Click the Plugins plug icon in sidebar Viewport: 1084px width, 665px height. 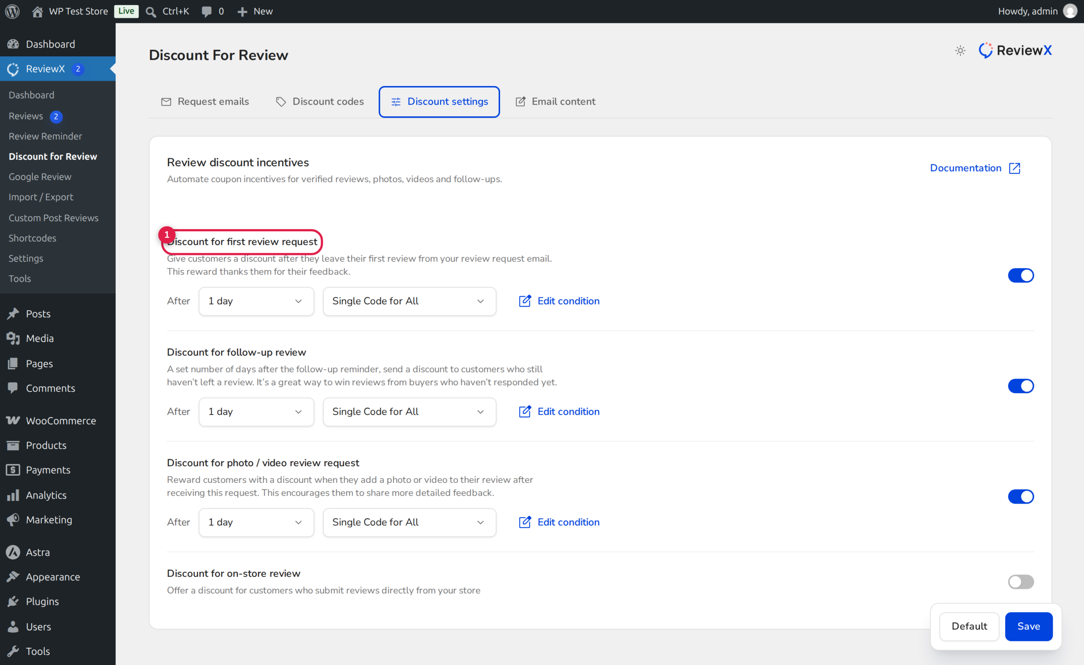pyautogui.click(x=13, y=601)
